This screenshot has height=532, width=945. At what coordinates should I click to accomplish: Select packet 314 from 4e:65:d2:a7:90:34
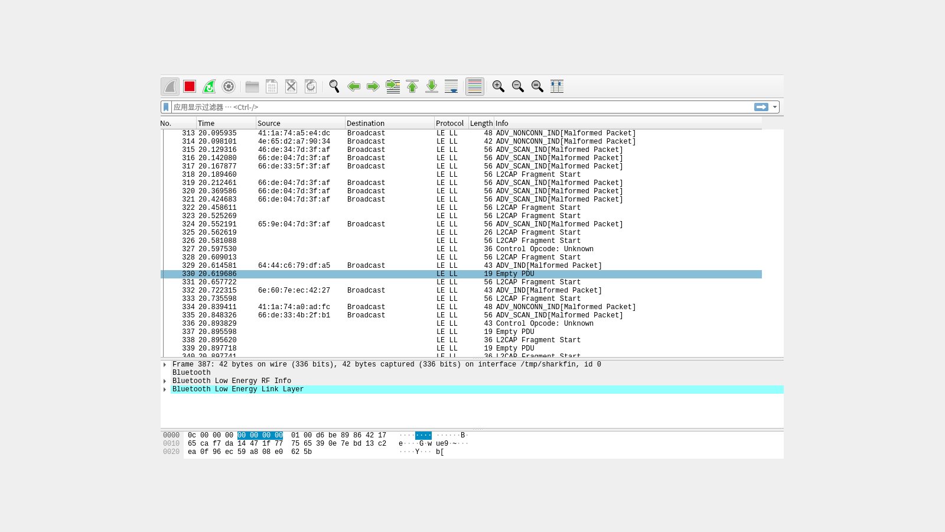461,142
